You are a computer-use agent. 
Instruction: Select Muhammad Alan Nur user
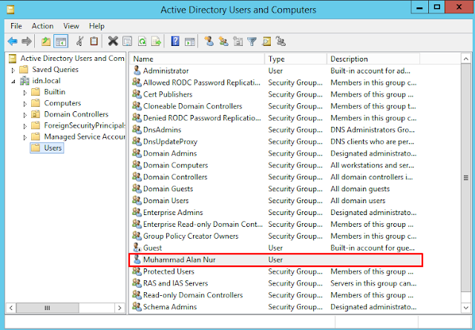coord(275,260)
